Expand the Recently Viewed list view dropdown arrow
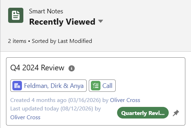Viewport: 191px width, 128px height. click(x=100, y=21)
